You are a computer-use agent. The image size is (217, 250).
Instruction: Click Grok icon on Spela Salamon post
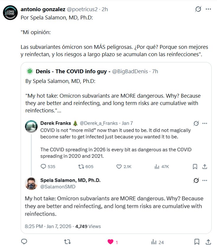[x=196, y=180]
